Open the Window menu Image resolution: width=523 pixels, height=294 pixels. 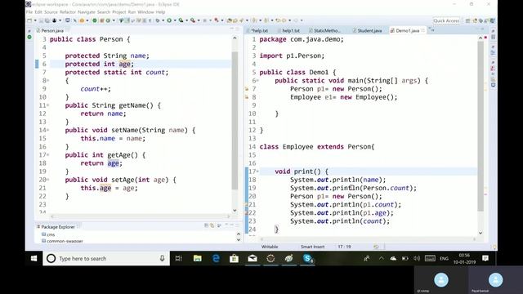145,12
